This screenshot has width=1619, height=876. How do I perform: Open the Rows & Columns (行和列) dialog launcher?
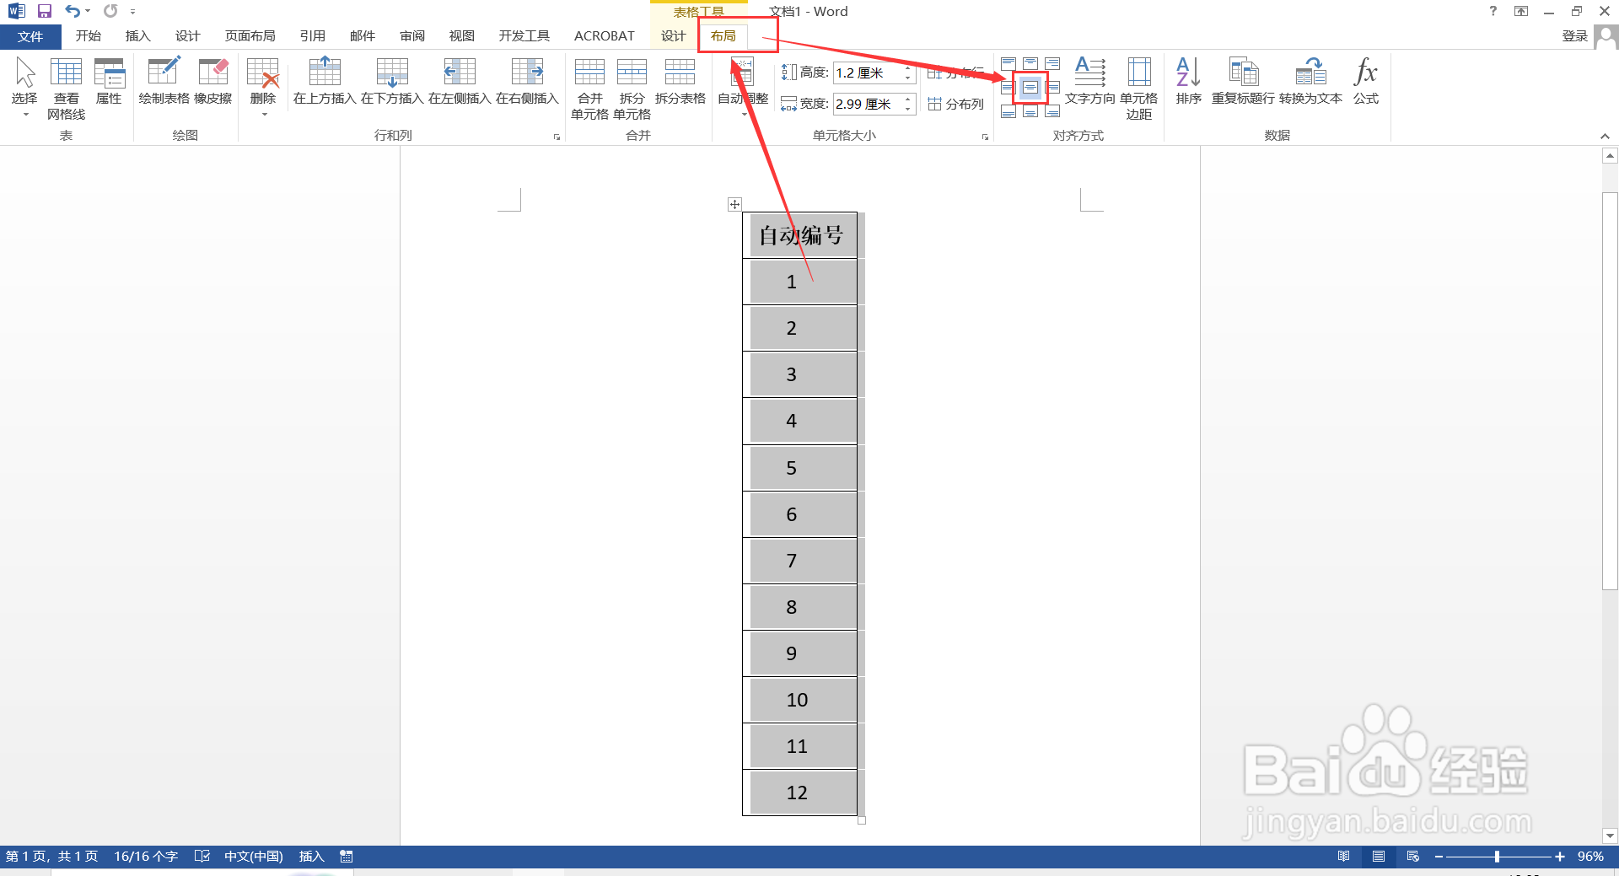click(x=557, y=137)
